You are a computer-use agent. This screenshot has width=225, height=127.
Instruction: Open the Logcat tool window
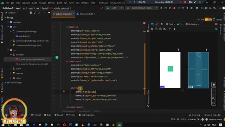point(59,115)
